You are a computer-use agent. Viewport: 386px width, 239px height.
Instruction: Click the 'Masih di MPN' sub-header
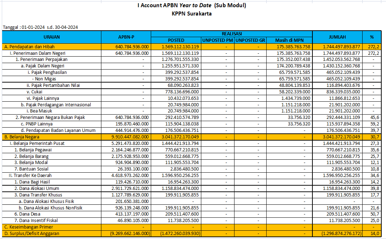(x=289, y=40)
